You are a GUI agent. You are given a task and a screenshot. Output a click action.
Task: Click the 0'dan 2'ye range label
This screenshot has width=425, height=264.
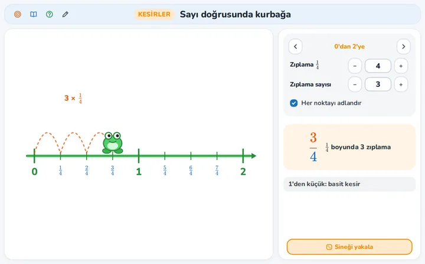pos(349,47)
